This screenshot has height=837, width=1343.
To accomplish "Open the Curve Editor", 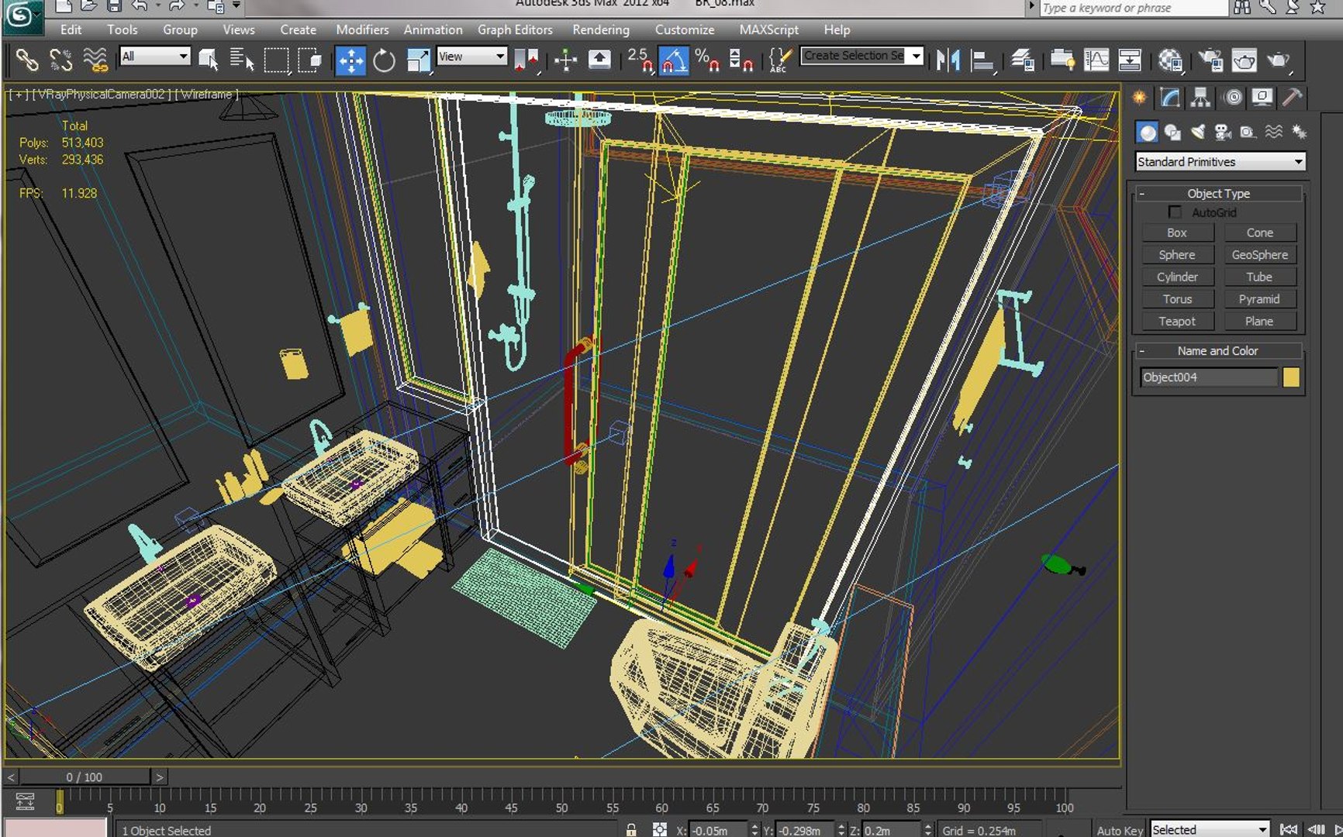I will coord(1096,60).
